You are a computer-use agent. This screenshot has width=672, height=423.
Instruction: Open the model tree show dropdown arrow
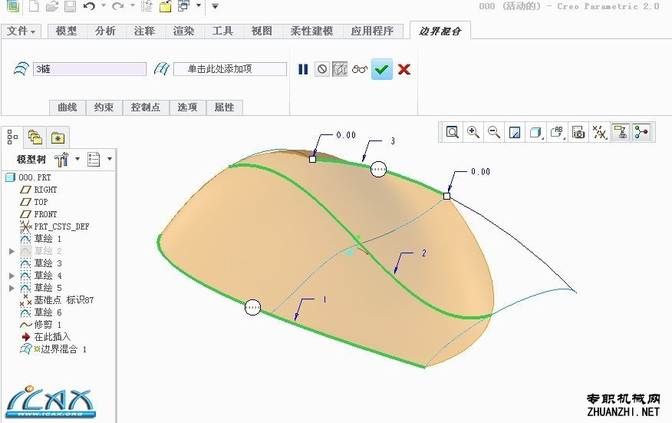click(x=110, y=159)
